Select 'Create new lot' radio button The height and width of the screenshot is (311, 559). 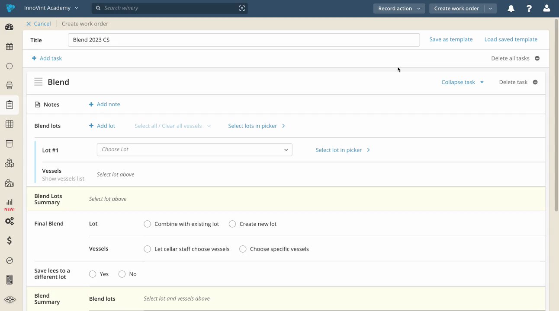pos(232,224)
